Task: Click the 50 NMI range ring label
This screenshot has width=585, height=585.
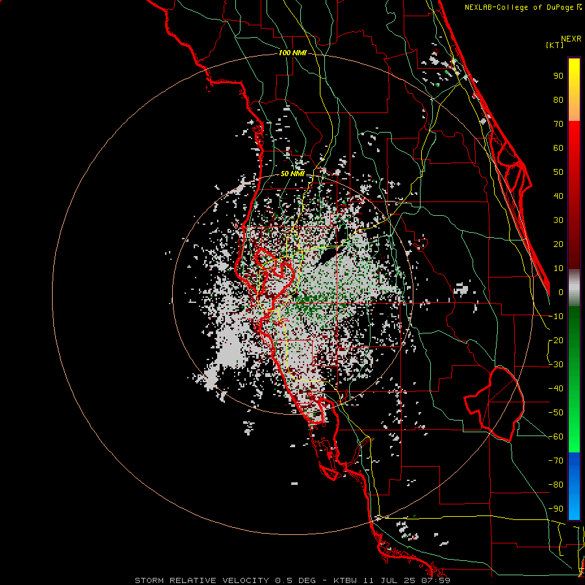Action: [292, 174]
